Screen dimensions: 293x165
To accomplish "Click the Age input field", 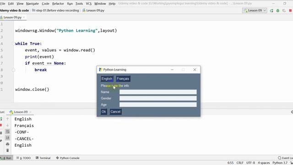I will pyautogui.click(x=158, y=104).
